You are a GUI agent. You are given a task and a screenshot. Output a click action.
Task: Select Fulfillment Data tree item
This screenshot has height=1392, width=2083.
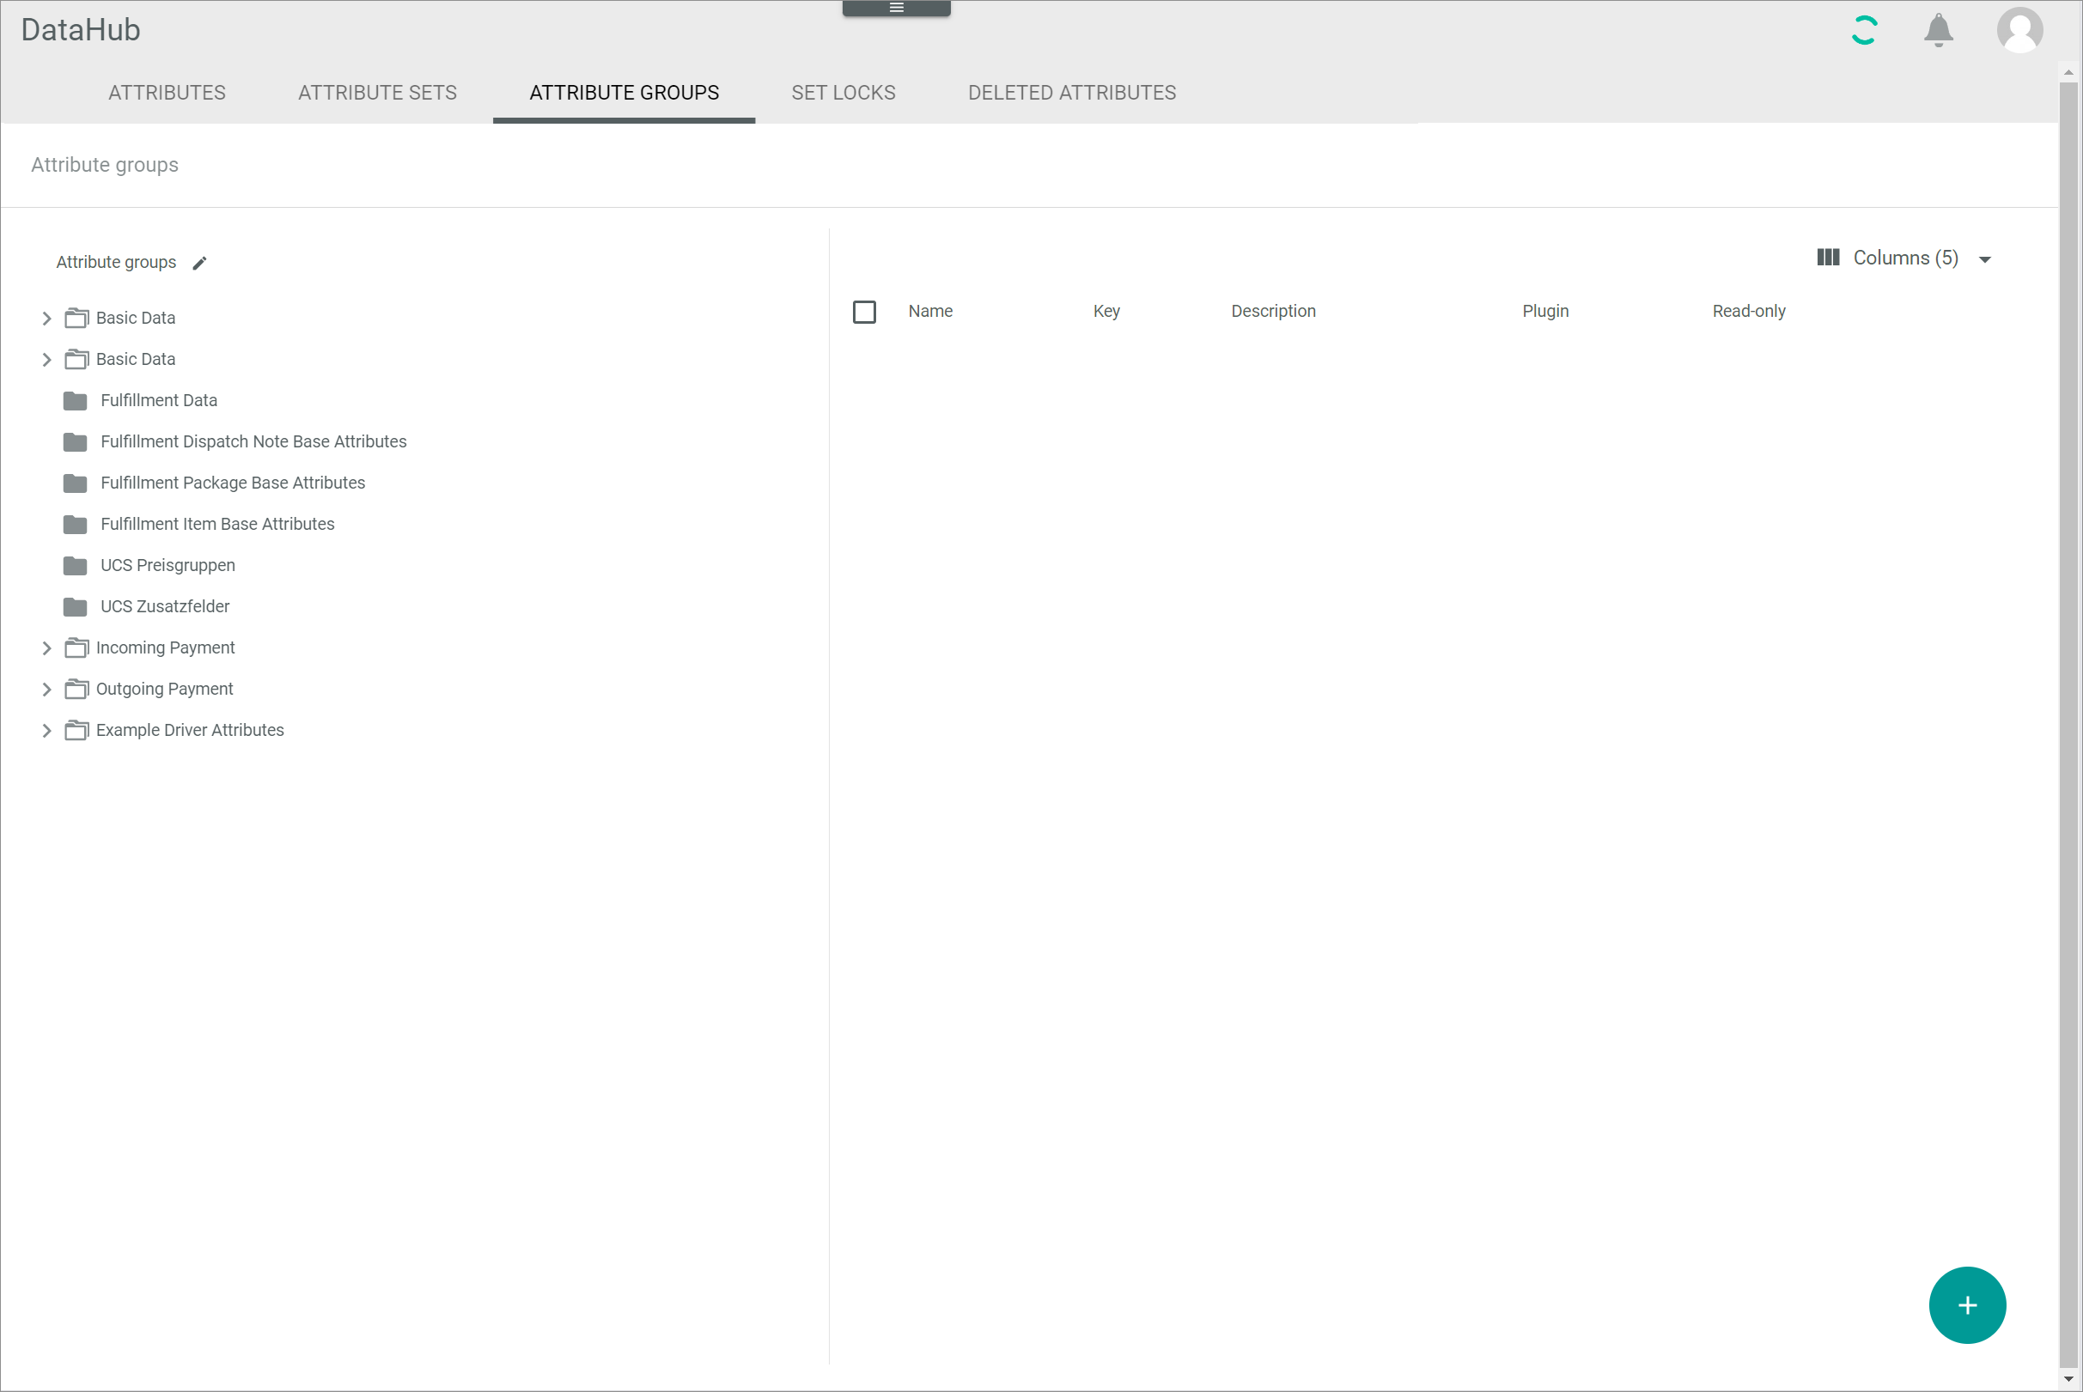point(158,399)
